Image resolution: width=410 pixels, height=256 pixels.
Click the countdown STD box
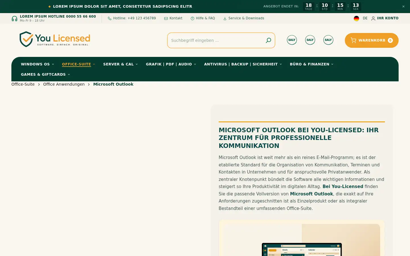325,7
